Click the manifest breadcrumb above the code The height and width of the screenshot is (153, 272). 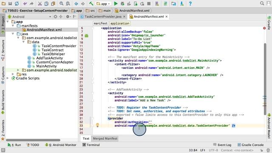tap(100, 23)
